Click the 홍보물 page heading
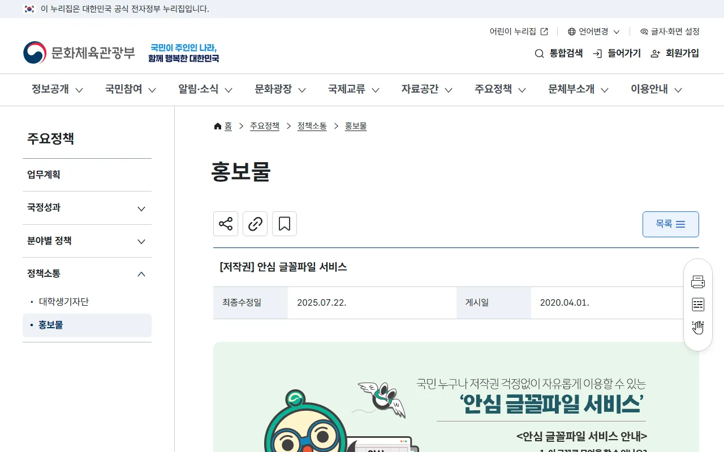 point(241,171)
